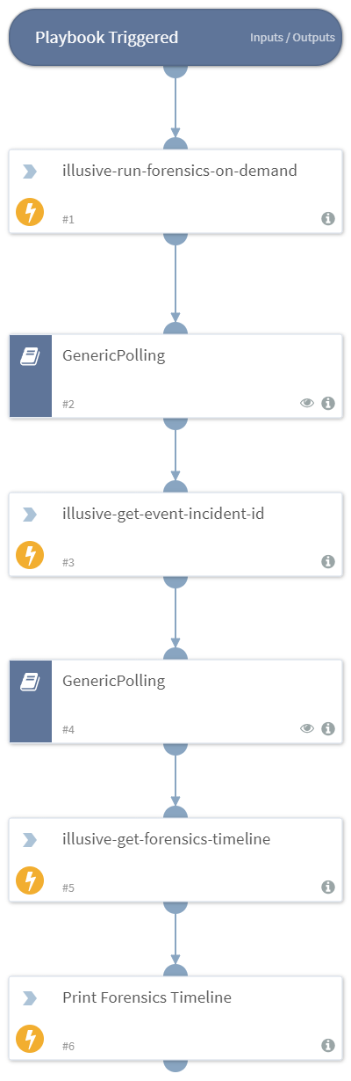The image size is (351, 1081).
Task: Open info icon on Print Forensics Timeline task
Action: point(328,1046)
